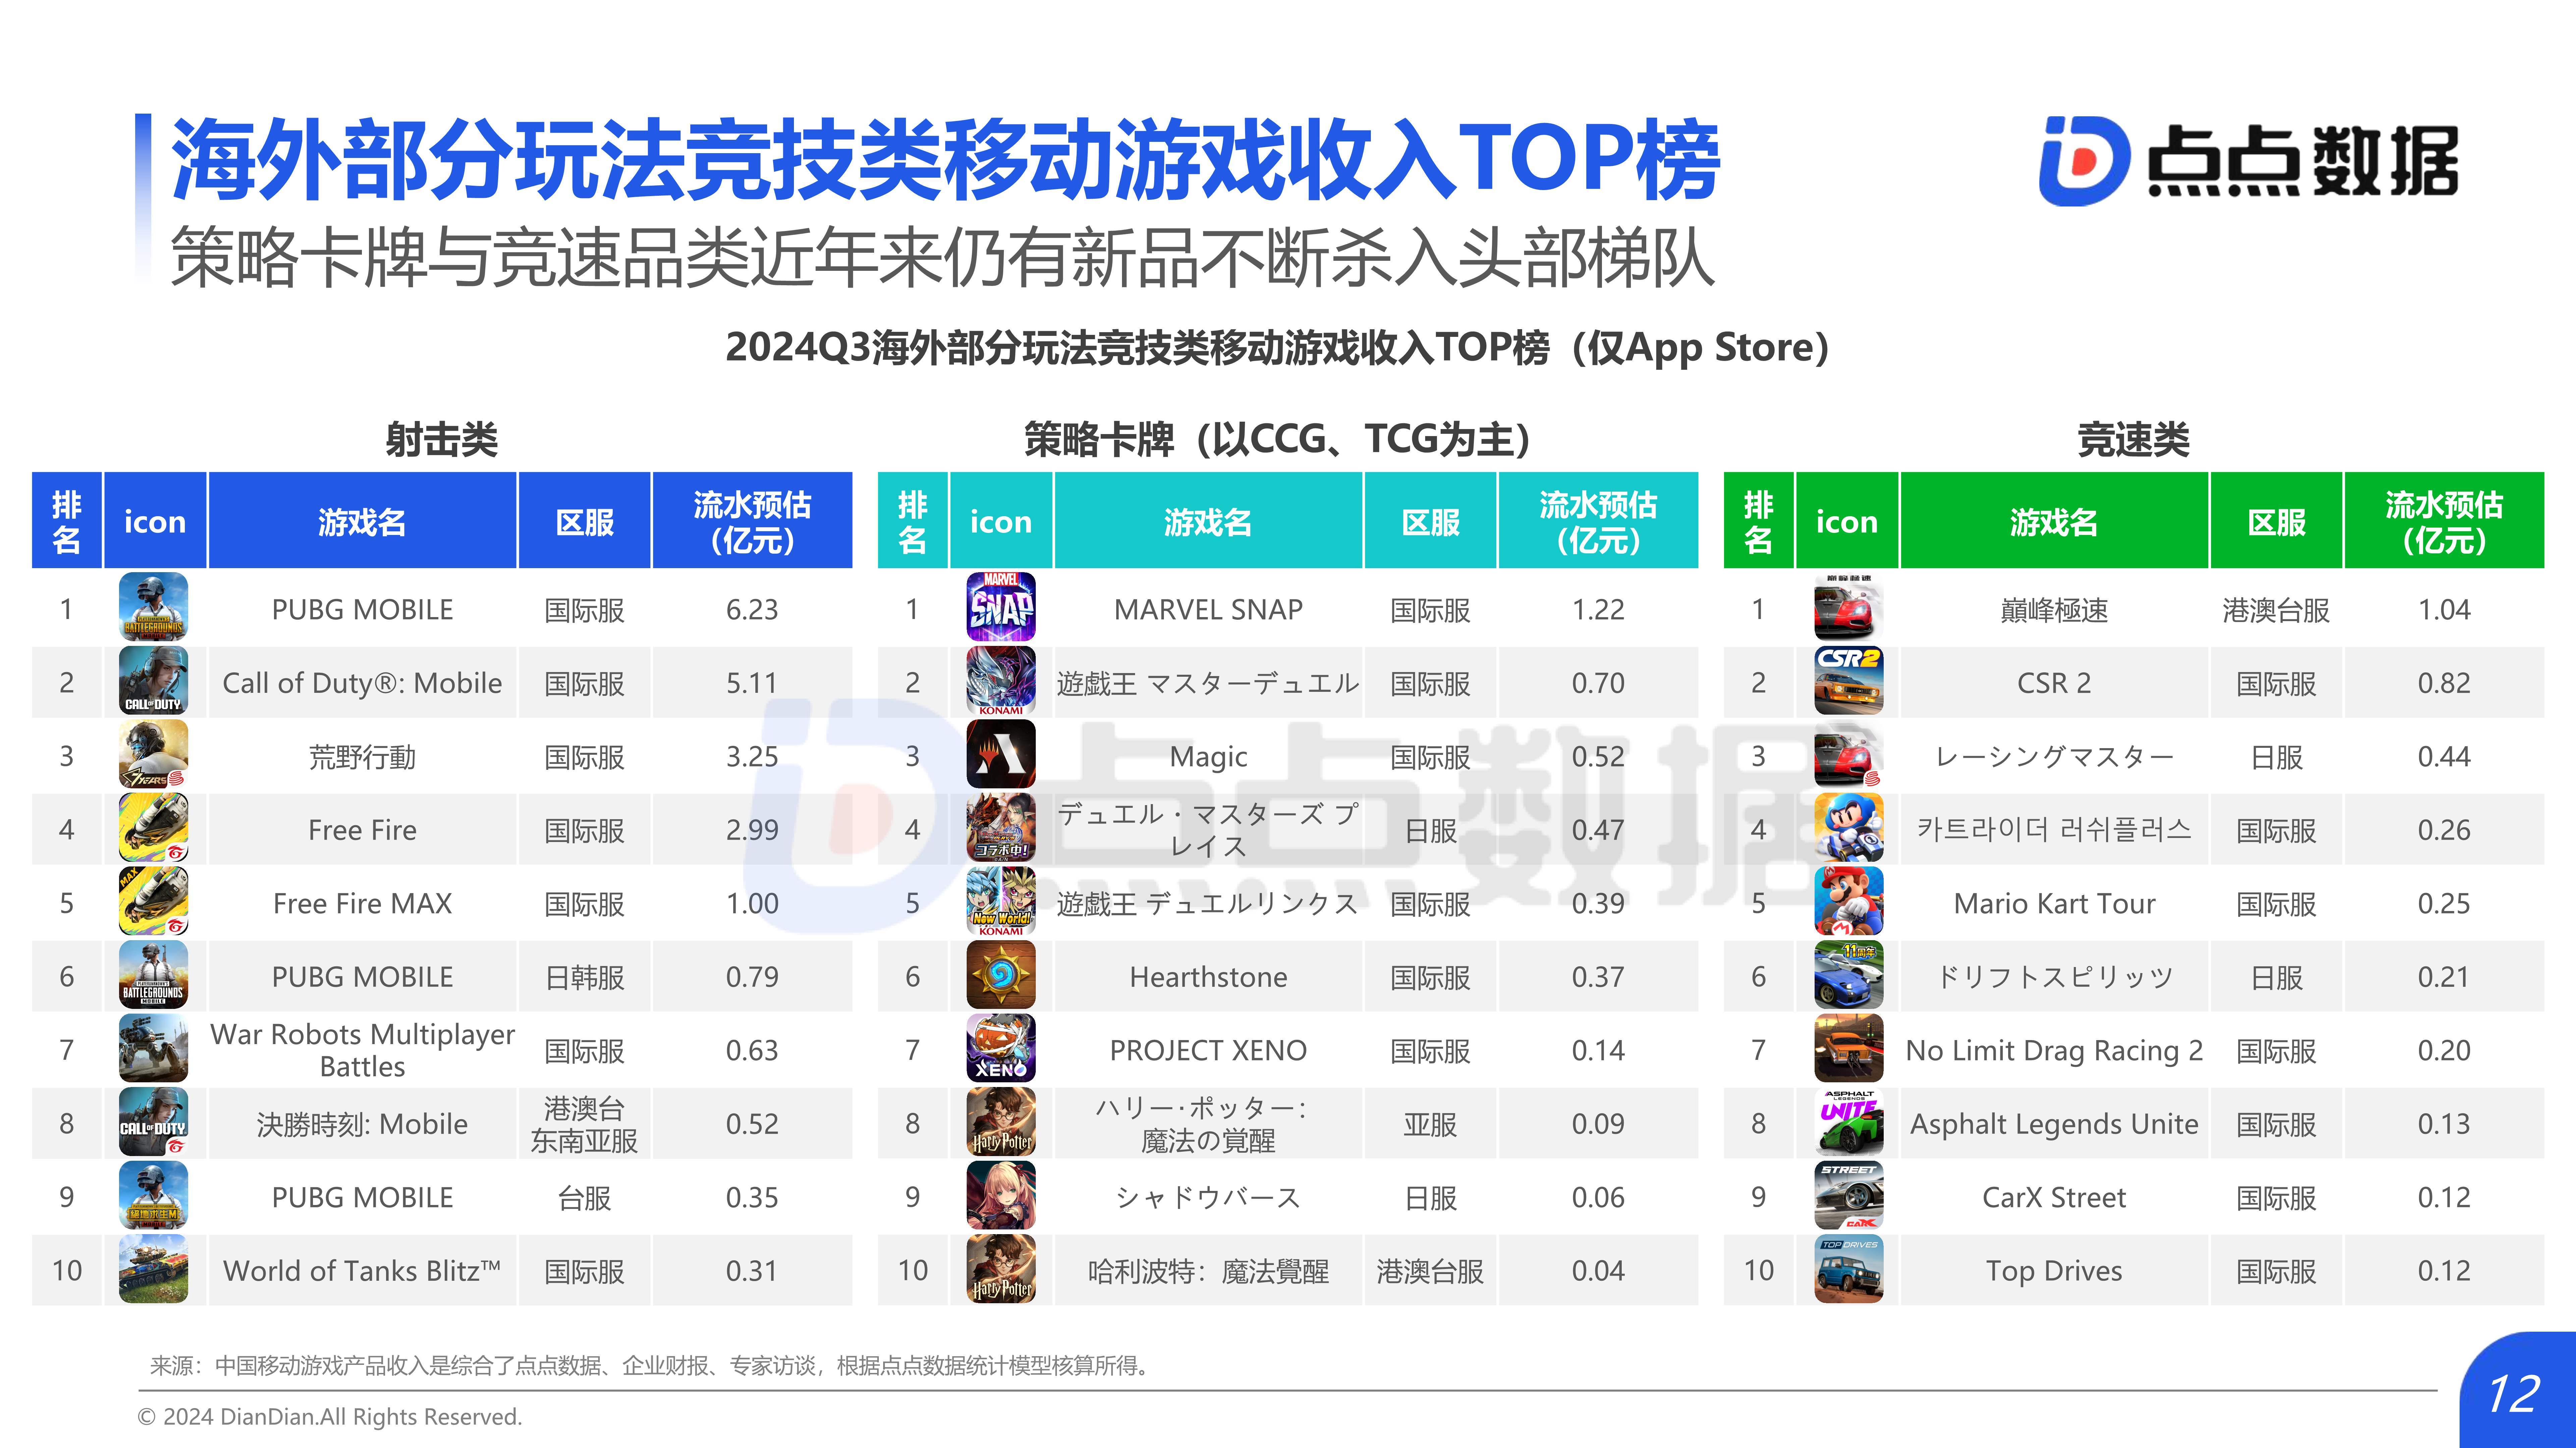Click the green 区服 column header

(x=2276, y=521)
